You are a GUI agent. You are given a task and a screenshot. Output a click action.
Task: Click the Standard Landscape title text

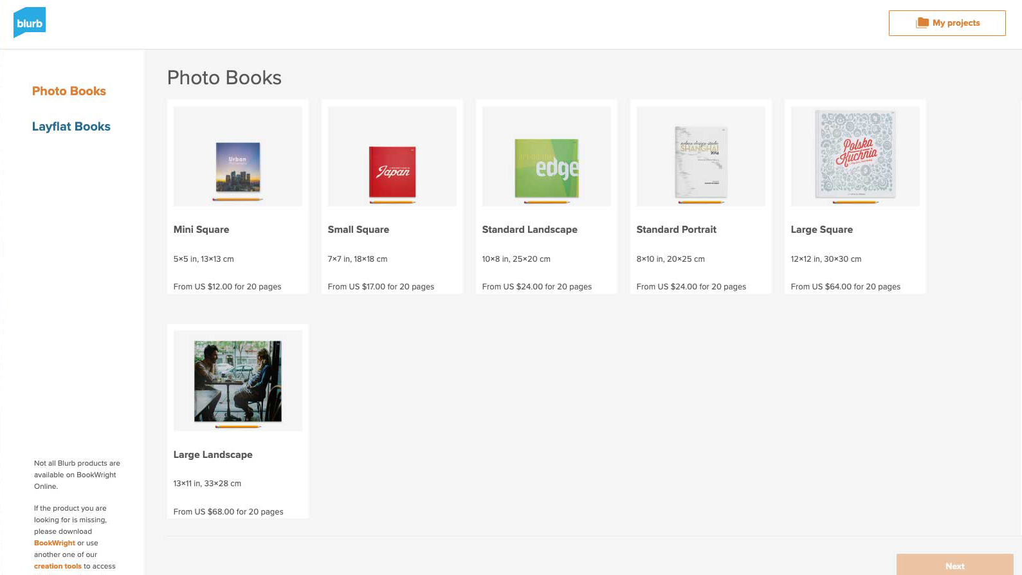coord(529,230)
